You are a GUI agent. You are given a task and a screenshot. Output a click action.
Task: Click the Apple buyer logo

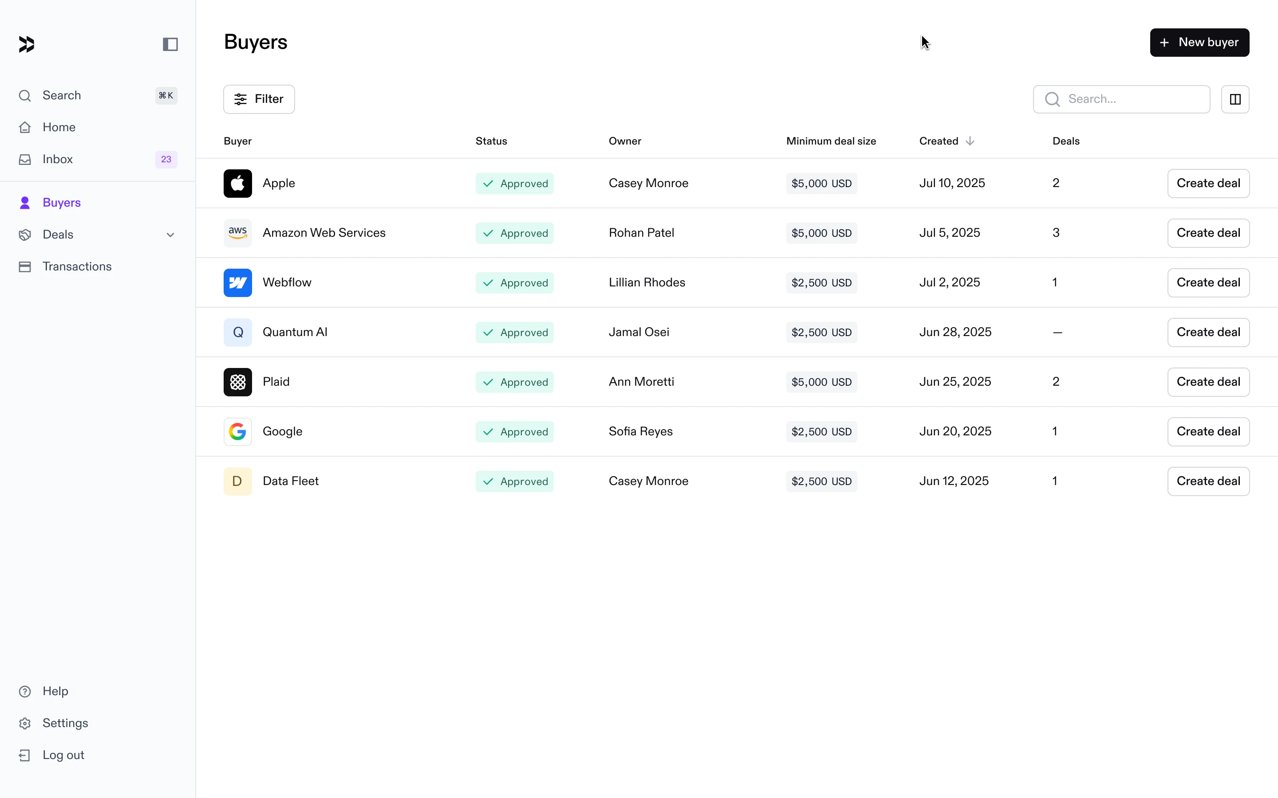238,183
